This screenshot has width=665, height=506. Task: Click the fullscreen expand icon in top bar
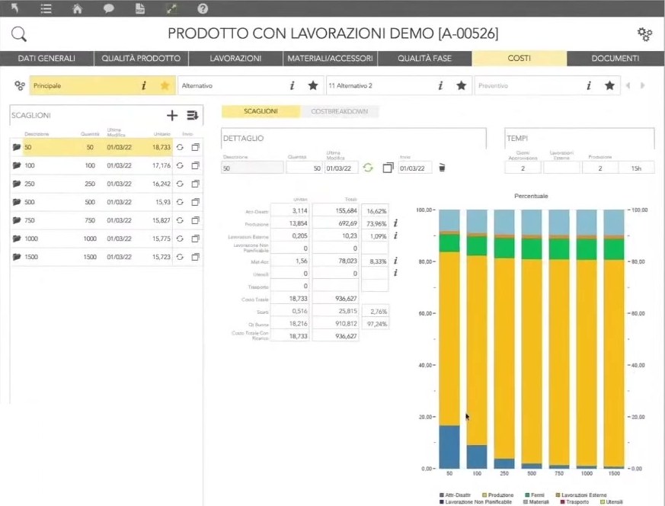pyautogui.click(x=171, y=8)
